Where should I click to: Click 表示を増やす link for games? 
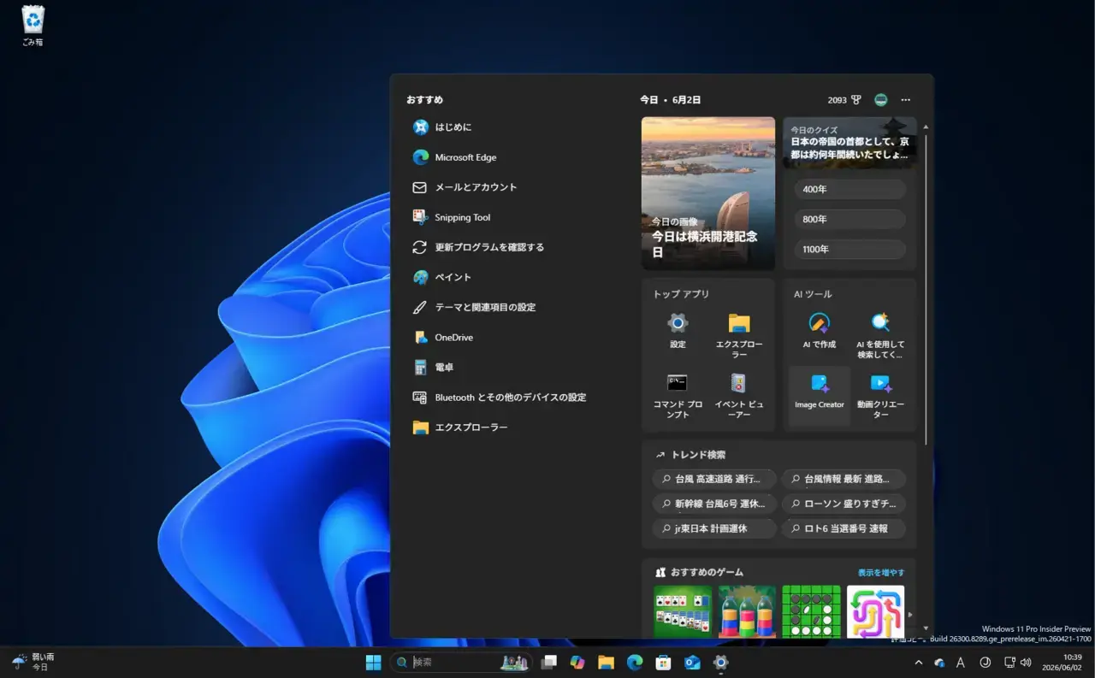click(881, 573)
